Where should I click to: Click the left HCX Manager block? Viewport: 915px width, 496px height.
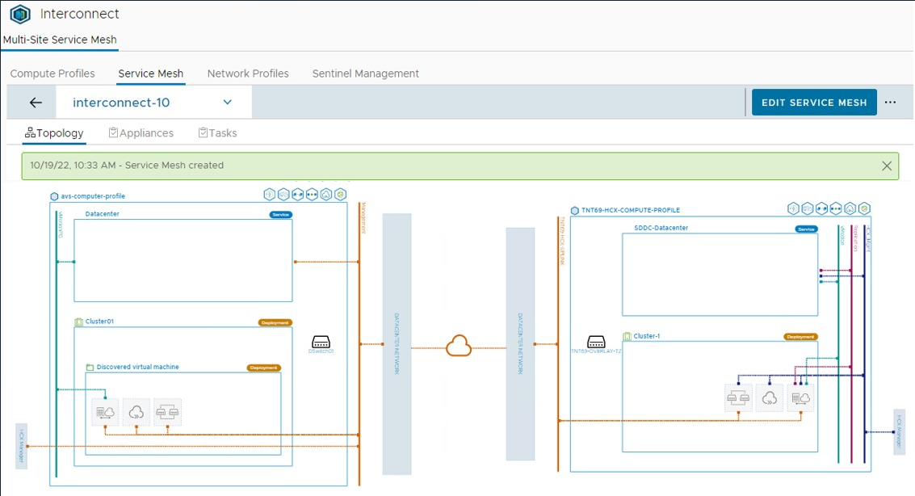point(21,446)
